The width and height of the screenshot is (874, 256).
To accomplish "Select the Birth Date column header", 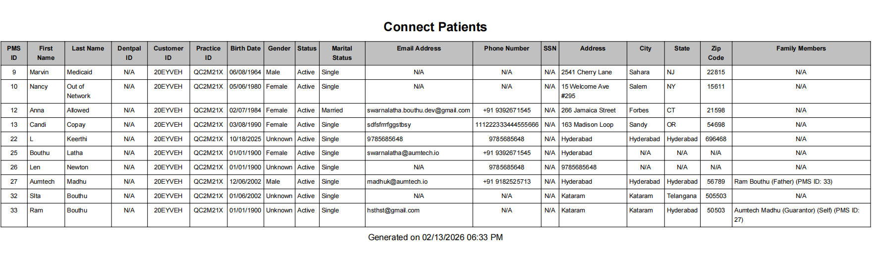I will pyautogui.click(x=245, y=49).
